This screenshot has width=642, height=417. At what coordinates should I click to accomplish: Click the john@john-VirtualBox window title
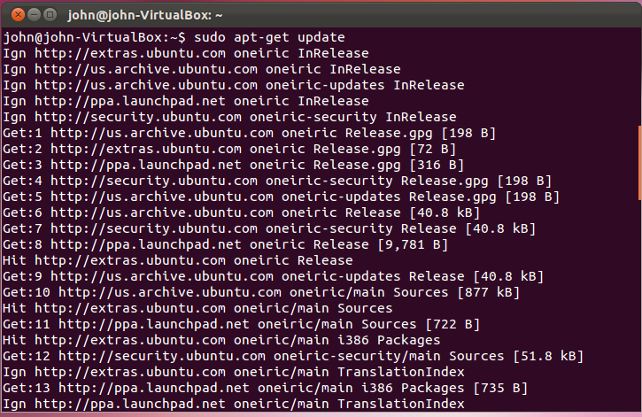coord(145,16)
